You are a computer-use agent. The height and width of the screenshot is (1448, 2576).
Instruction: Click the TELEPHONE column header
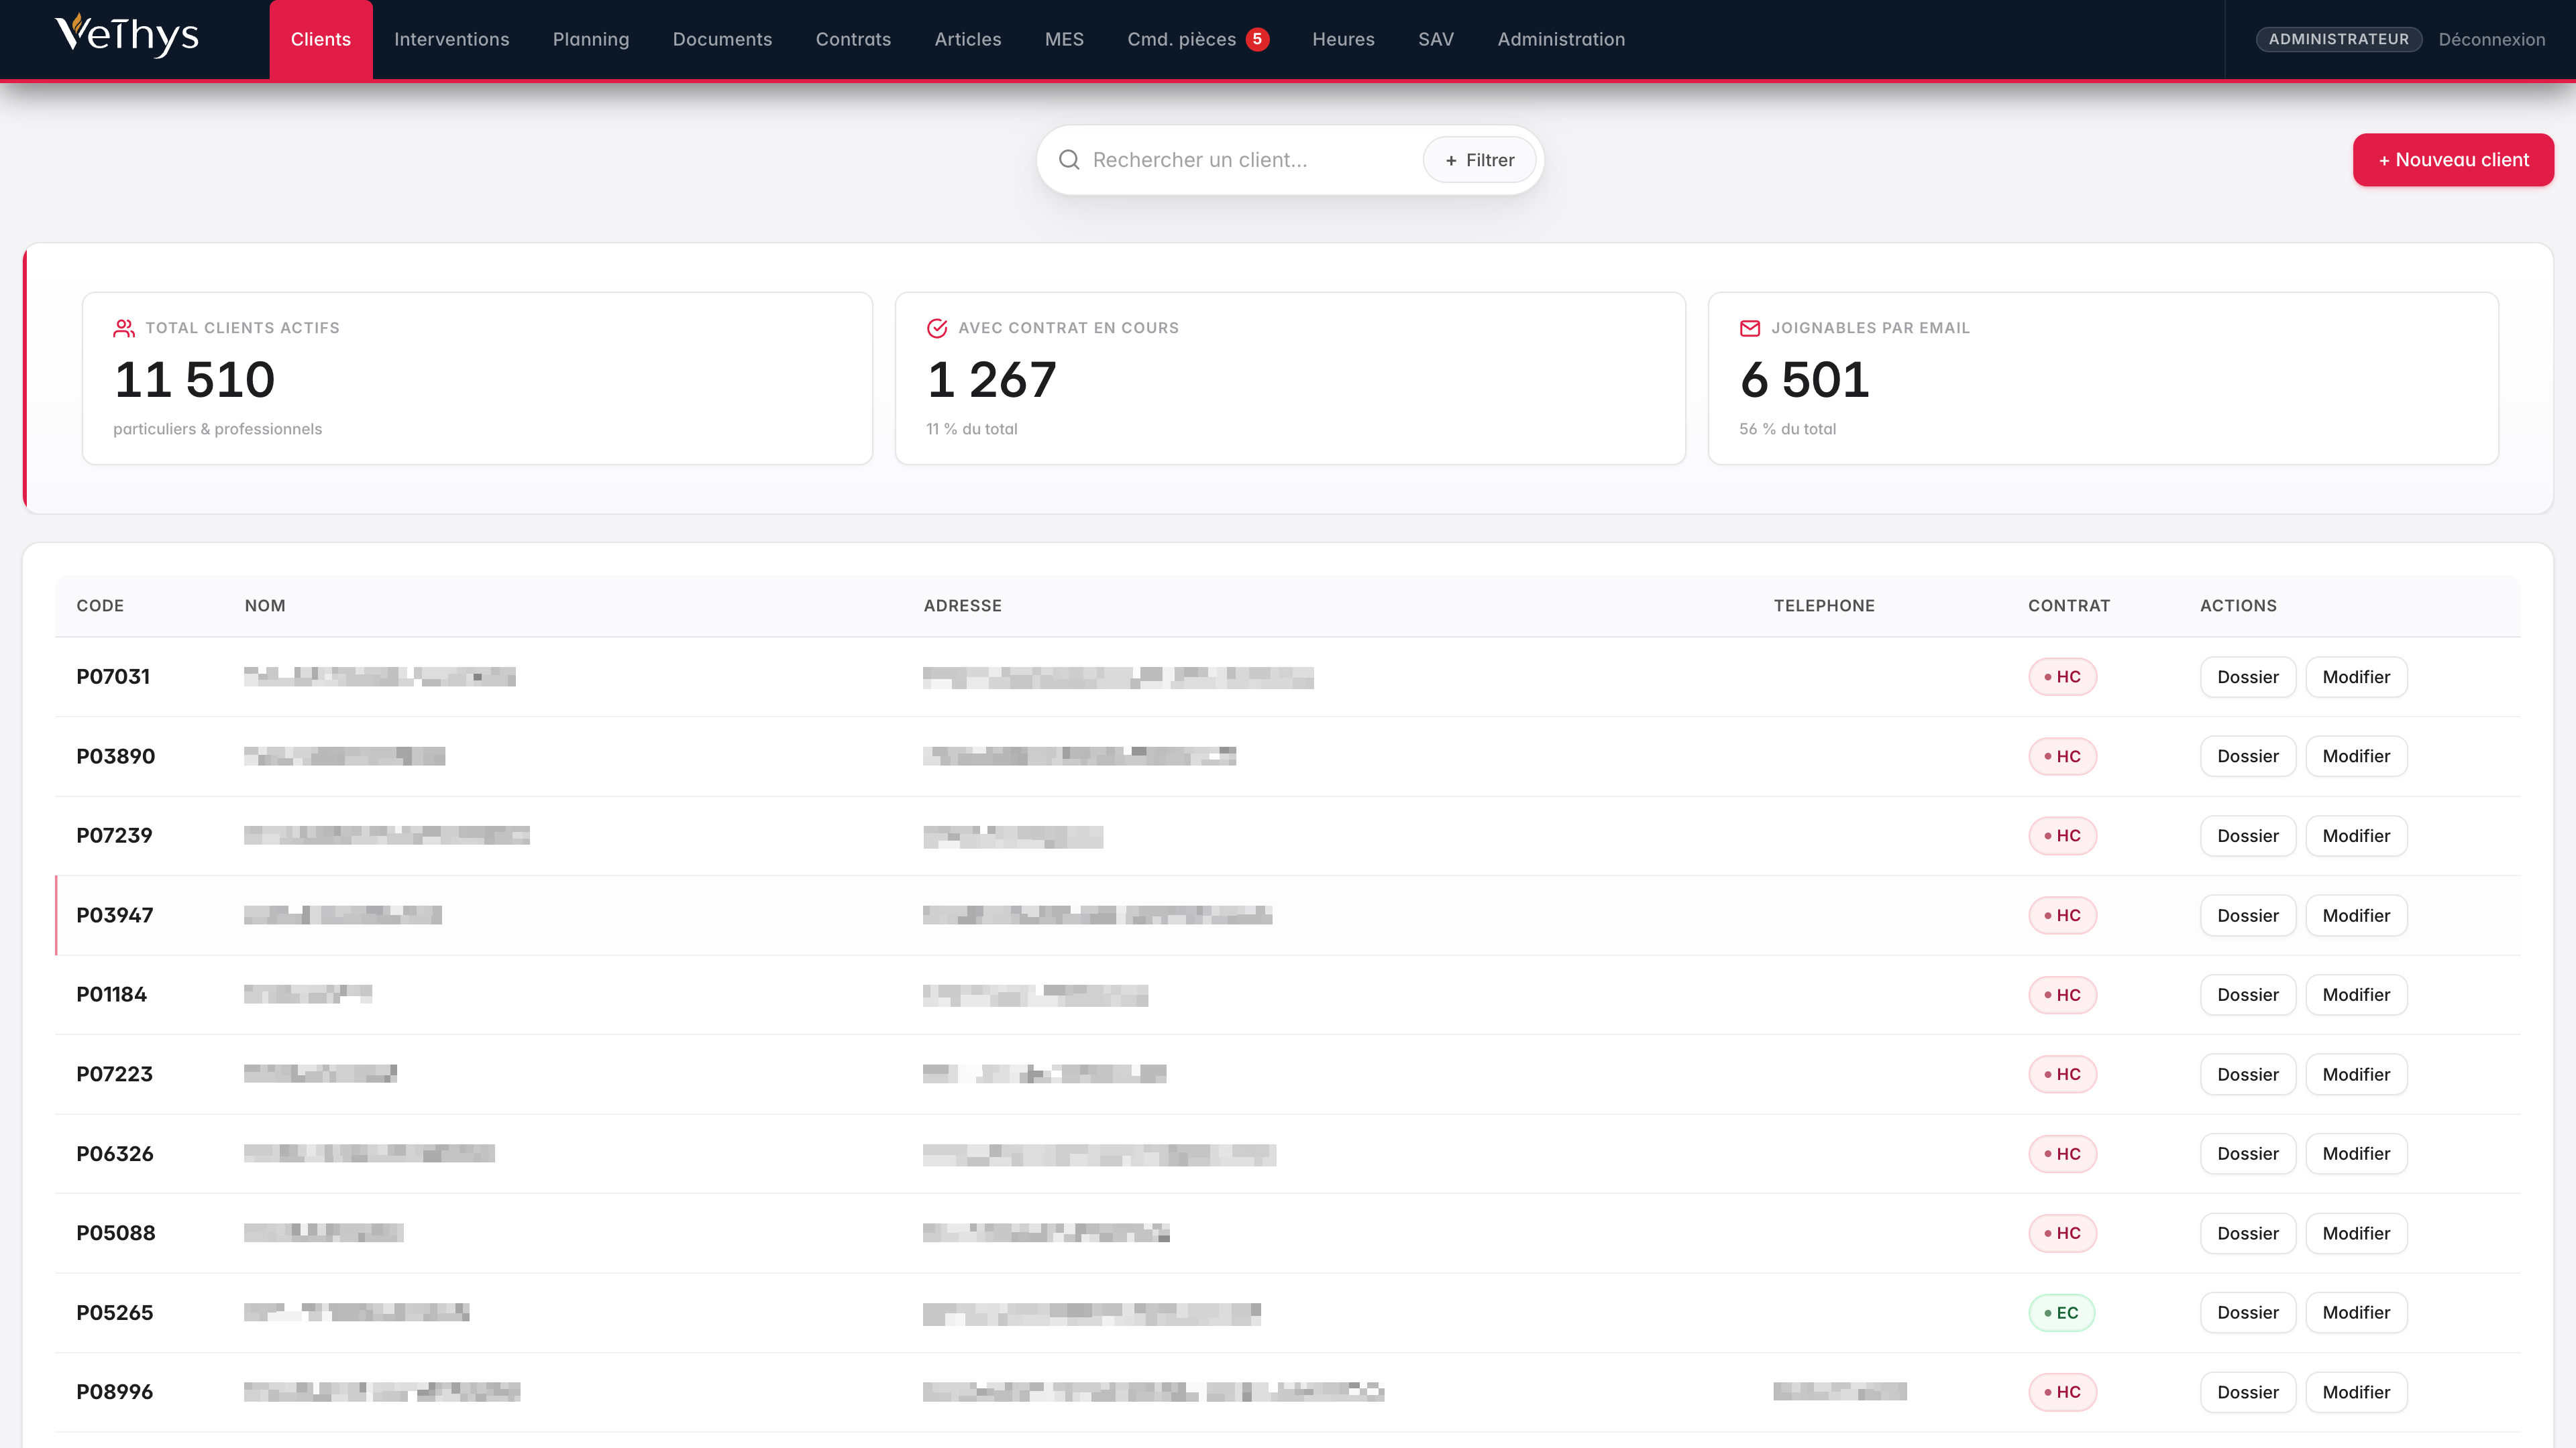pyautogui.click(x=1824, y=605)
